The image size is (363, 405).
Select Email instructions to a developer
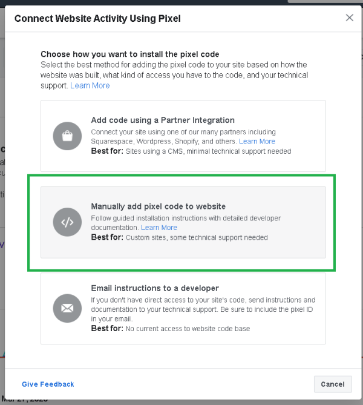tap(183, 308)
